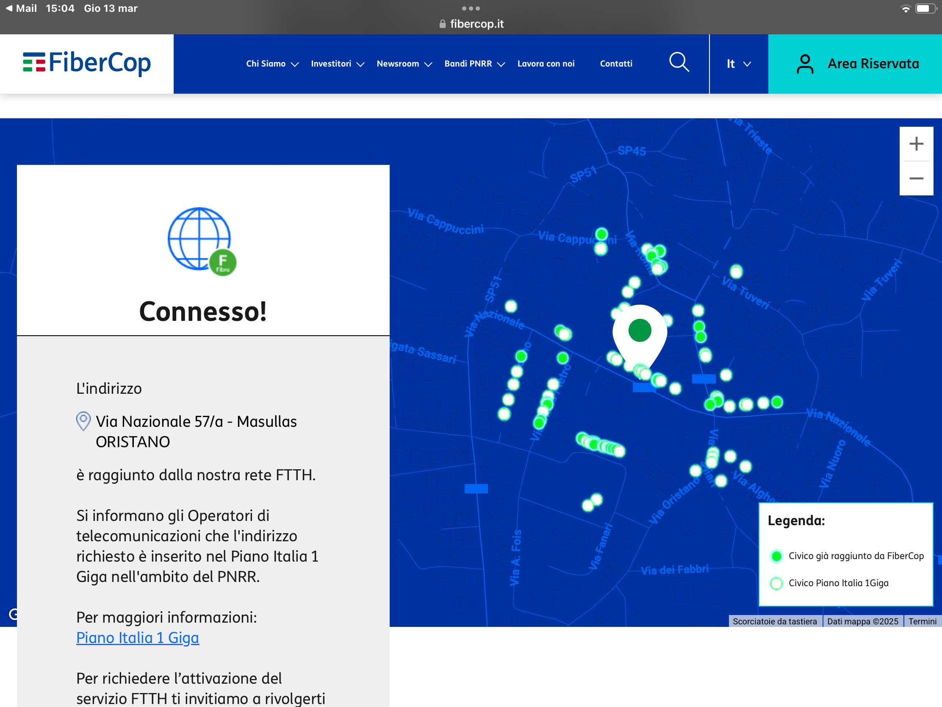Screen dimensions: 942x707
Task: Expand the Chi Siamo menu
Action: pos(272,64)
